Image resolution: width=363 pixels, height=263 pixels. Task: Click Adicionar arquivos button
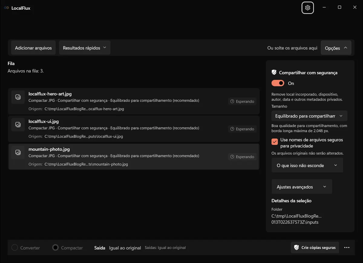pos(33,48)
